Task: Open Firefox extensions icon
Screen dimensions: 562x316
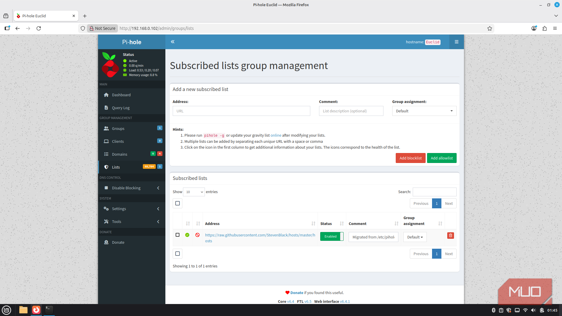Action: [544, 28]
